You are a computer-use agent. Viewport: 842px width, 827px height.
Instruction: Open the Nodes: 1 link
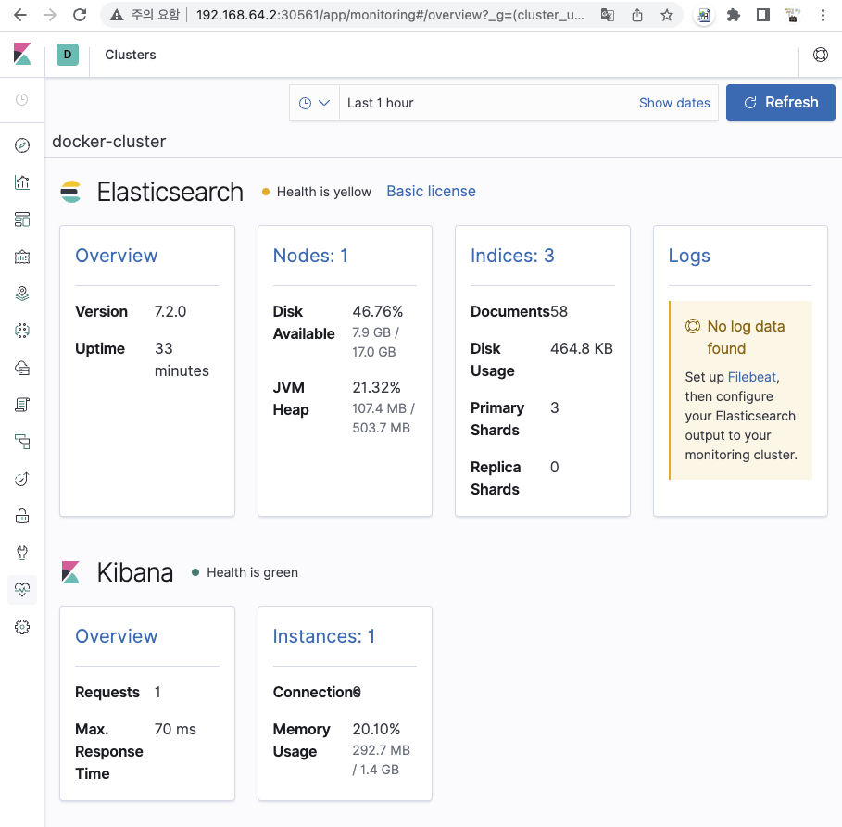coord(310,256)
